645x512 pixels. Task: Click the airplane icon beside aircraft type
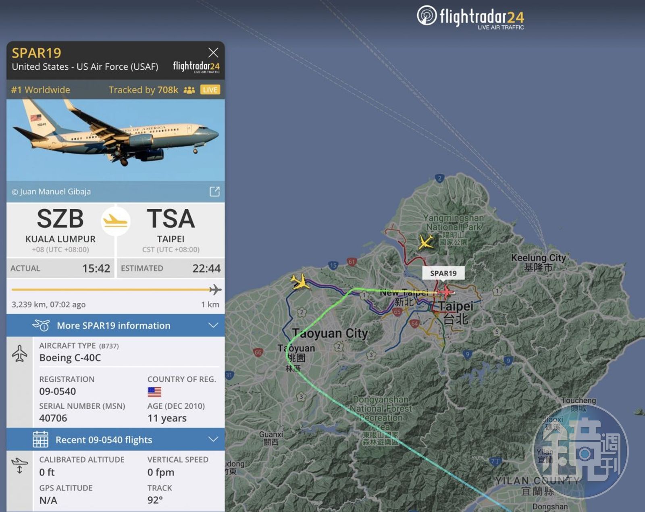coord(19,353)
